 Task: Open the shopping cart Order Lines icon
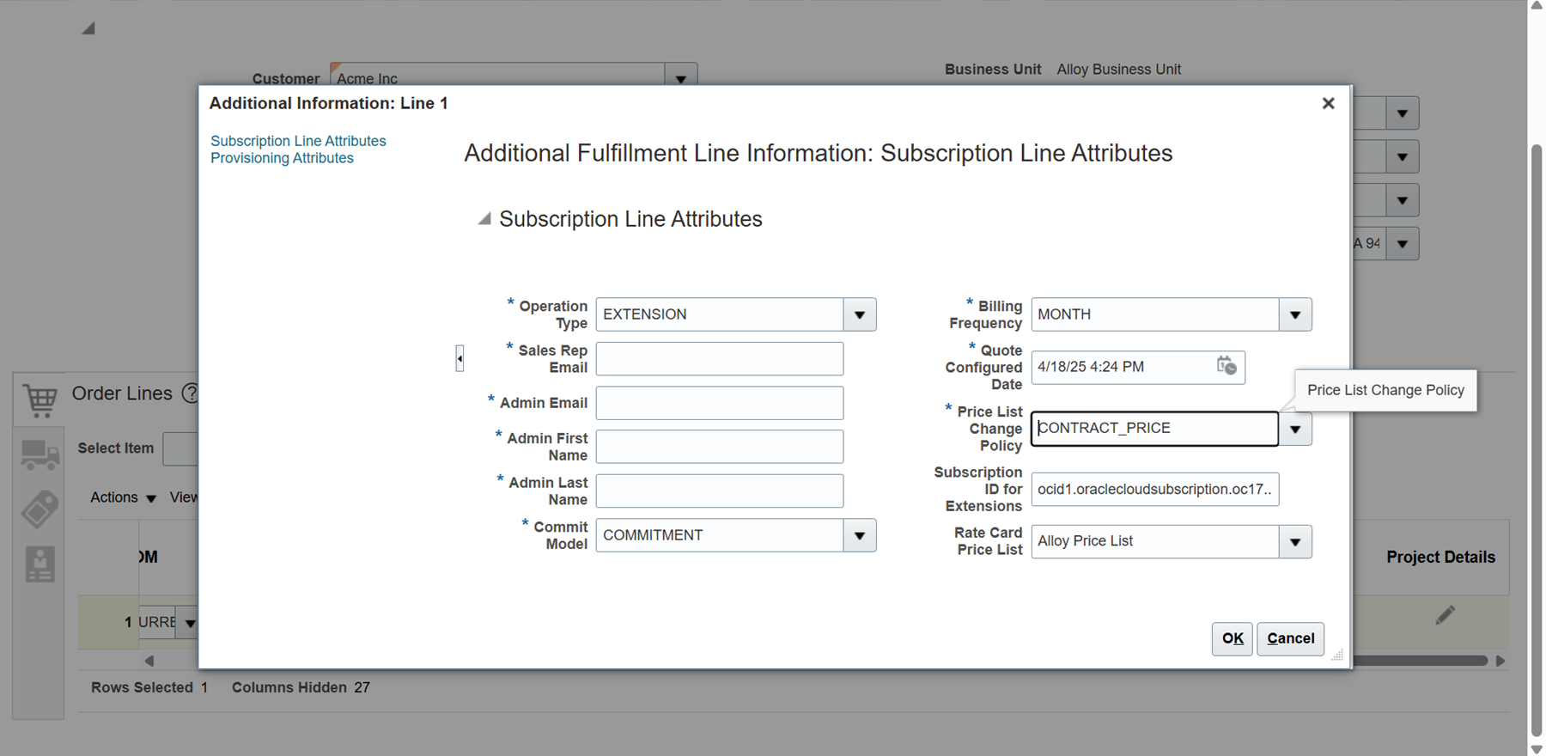point(40,399)
